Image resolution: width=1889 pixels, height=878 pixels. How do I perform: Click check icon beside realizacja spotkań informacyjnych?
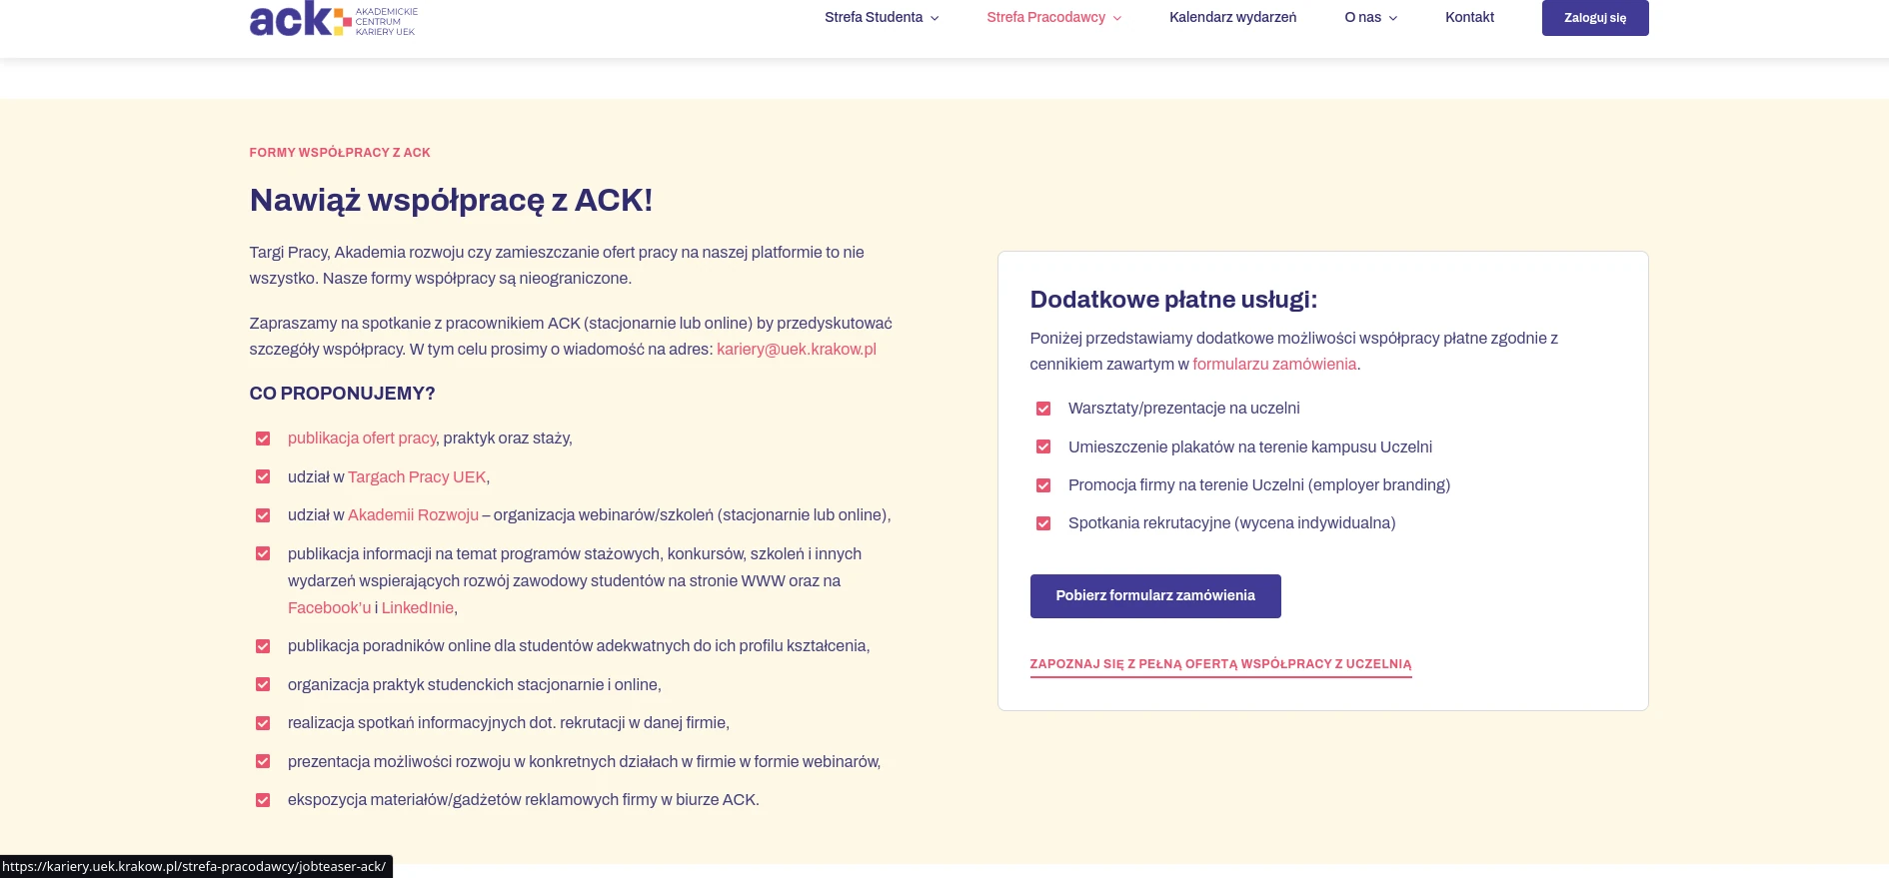263,723
